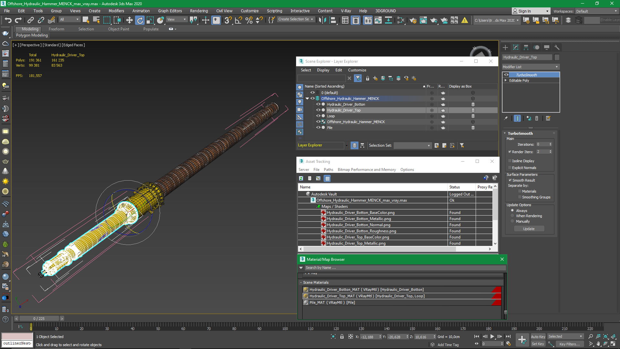Toggle the Smooth Result checkbox

click(510, 180)
